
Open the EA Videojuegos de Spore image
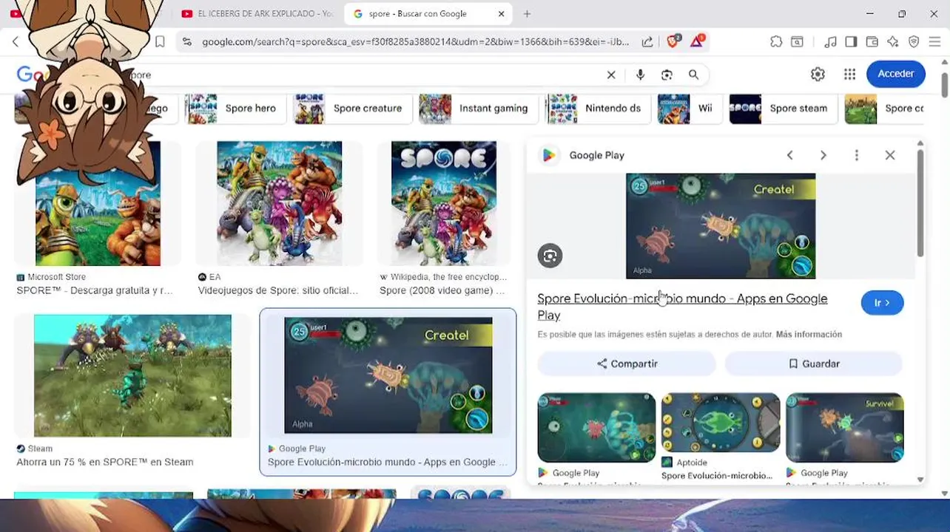tap(279, 203)
